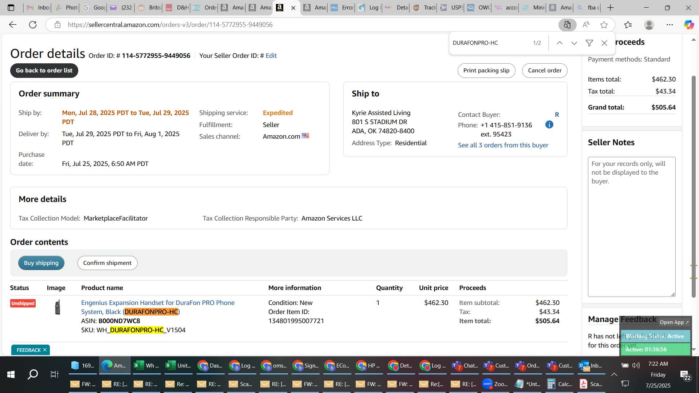Image resolution: width=699 pixels, height=393 pixels.
Task: Open Zoom app in taskbar
Action: tap(495, 384)
